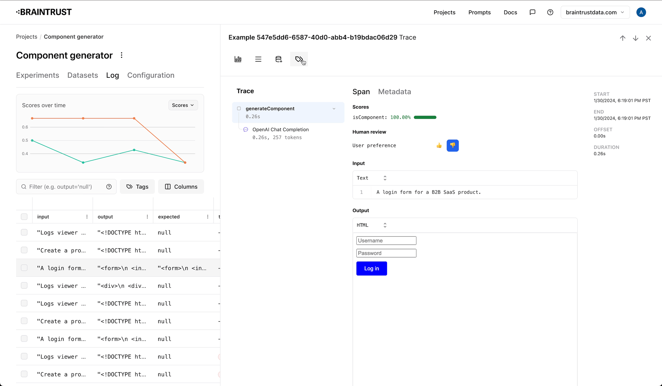
Task: Toggle the generateComponent span checkbox
Action: click(x=239, y=109)
